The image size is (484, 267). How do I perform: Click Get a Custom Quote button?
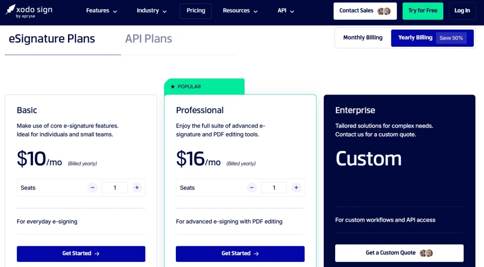pyautogui.click(x=399, y=253)
